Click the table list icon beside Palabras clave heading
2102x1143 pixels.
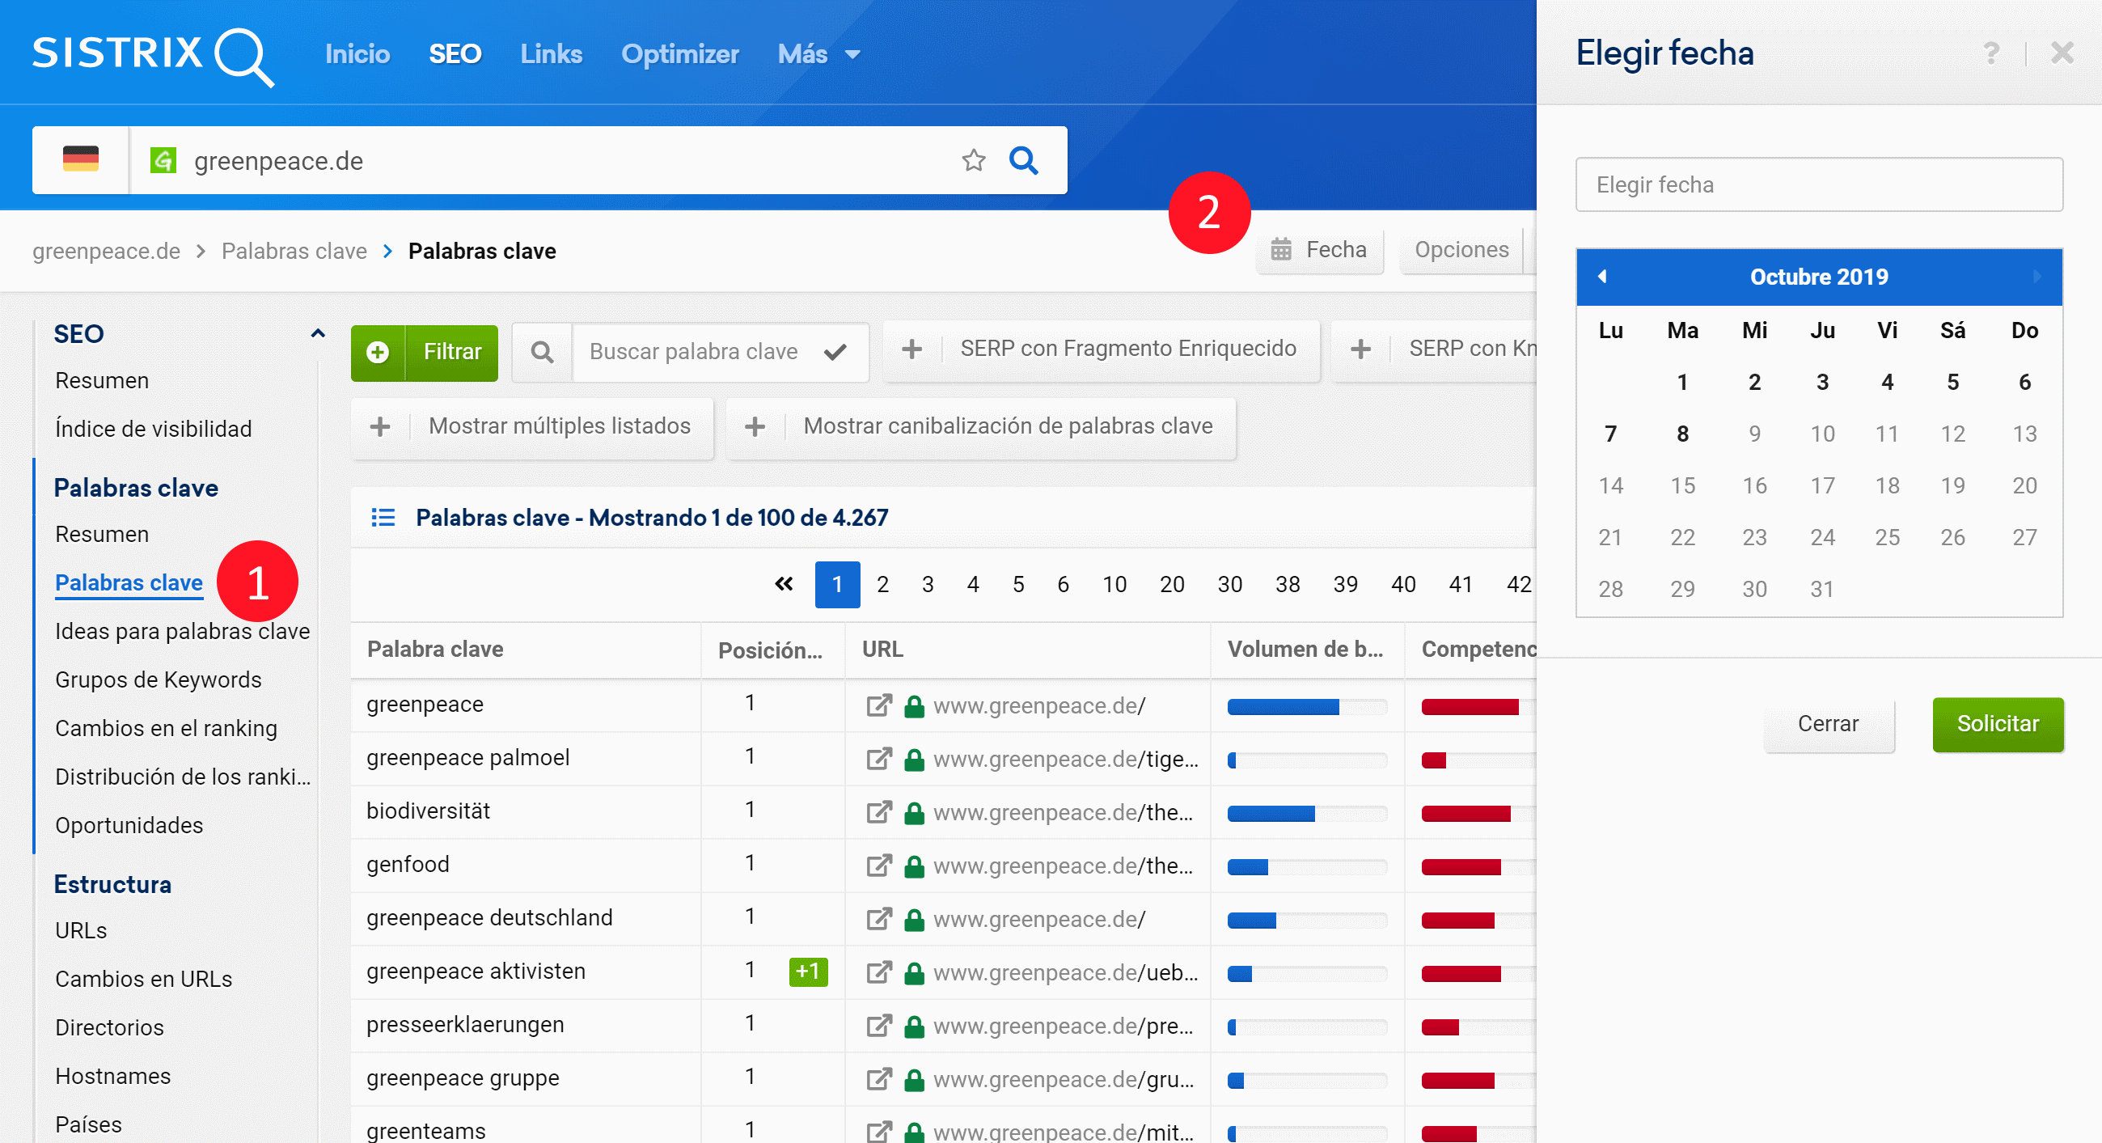pyautogui.click(x=383, y=517)
